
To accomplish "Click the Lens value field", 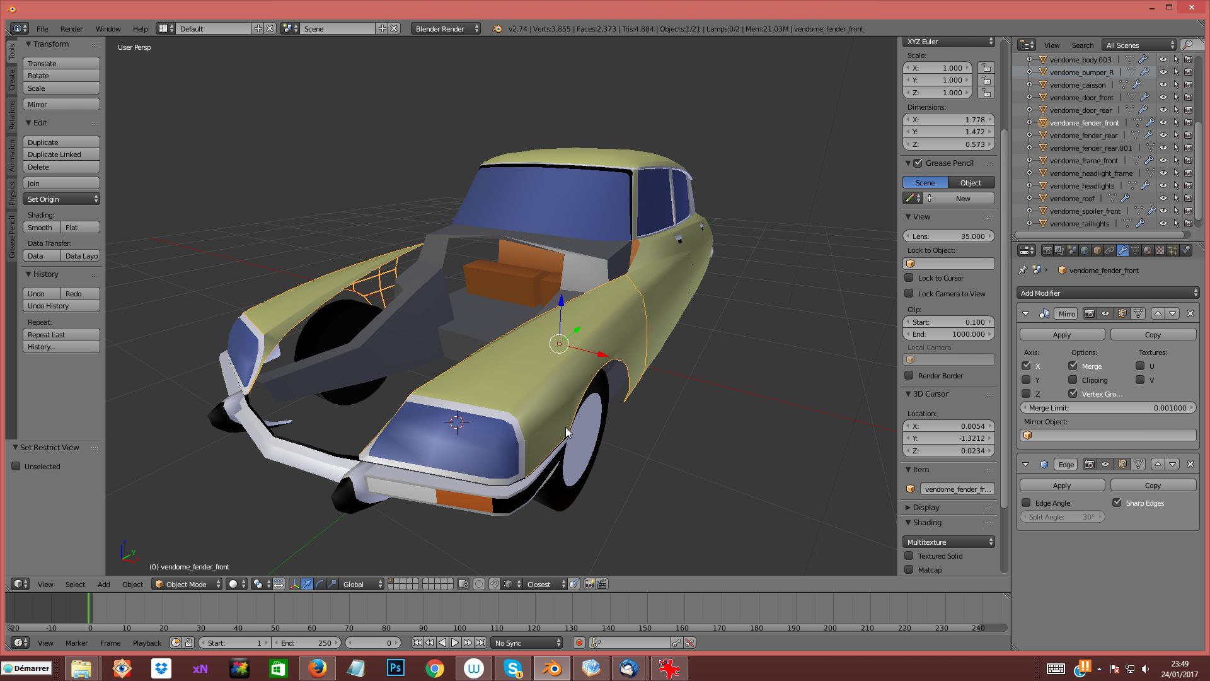I will point(948,236).
